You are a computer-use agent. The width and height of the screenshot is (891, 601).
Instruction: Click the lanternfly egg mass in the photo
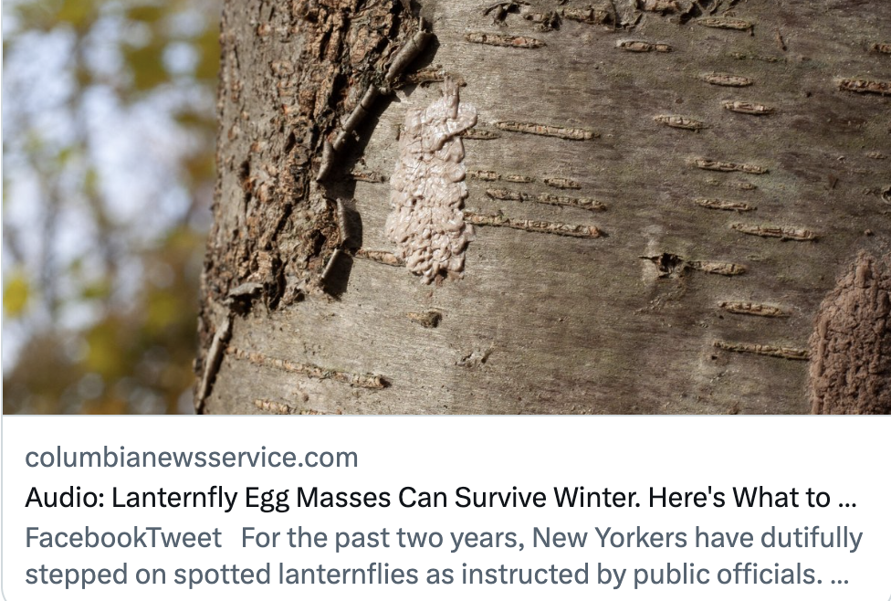click(x=431, y=187)
